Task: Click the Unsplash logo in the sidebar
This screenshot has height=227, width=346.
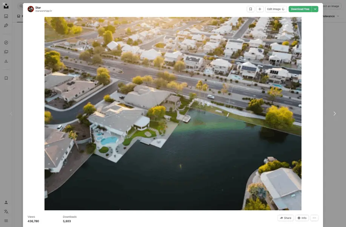Action: click(x=6, y=6)
